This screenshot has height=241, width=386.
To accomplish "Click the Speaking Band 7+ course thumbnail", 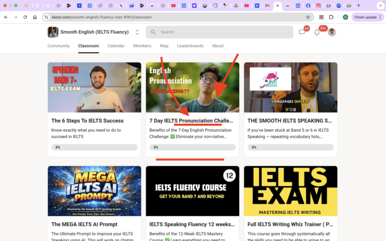I will click(x=94, y=87).
